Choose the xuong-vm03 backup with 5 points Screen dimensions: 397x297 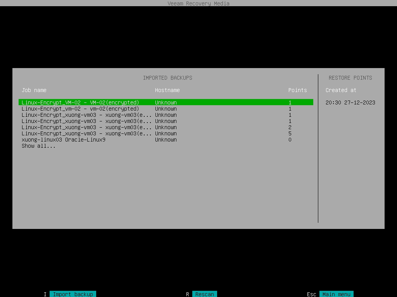coord(86,133)
